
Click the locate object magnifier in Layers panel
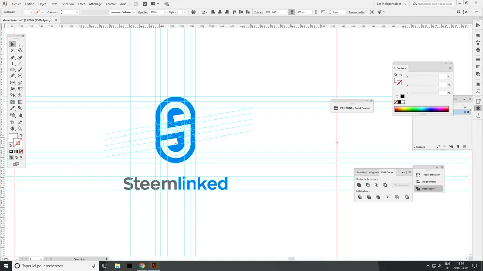point(438,147)
